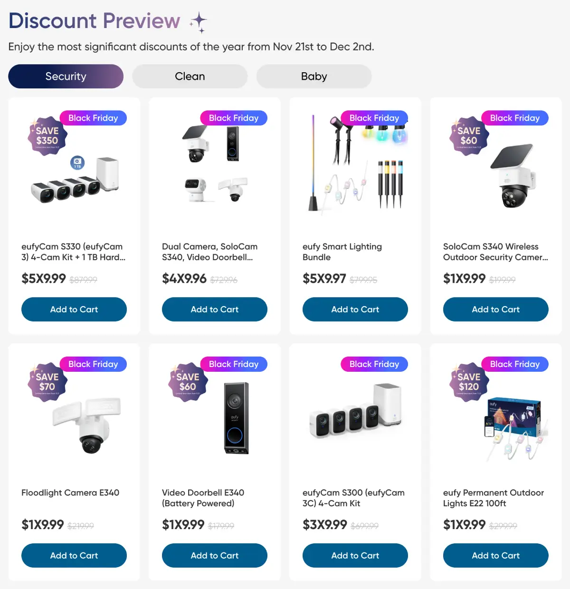Click the Black Friday tag on eufyCam S300
Viewport: 570px width, 589px height.
[374, 364]
